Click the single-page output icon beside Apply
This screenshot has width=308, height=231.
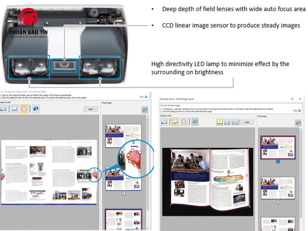(219, 122)
